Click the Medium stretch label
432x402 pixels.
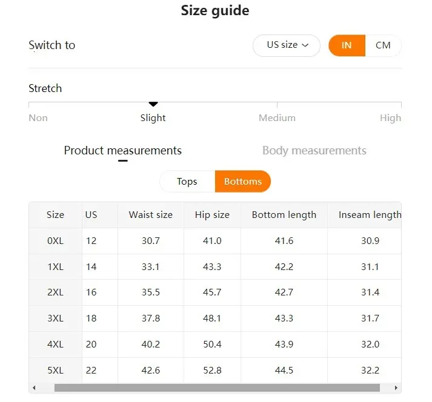click(x=277, y=118)
